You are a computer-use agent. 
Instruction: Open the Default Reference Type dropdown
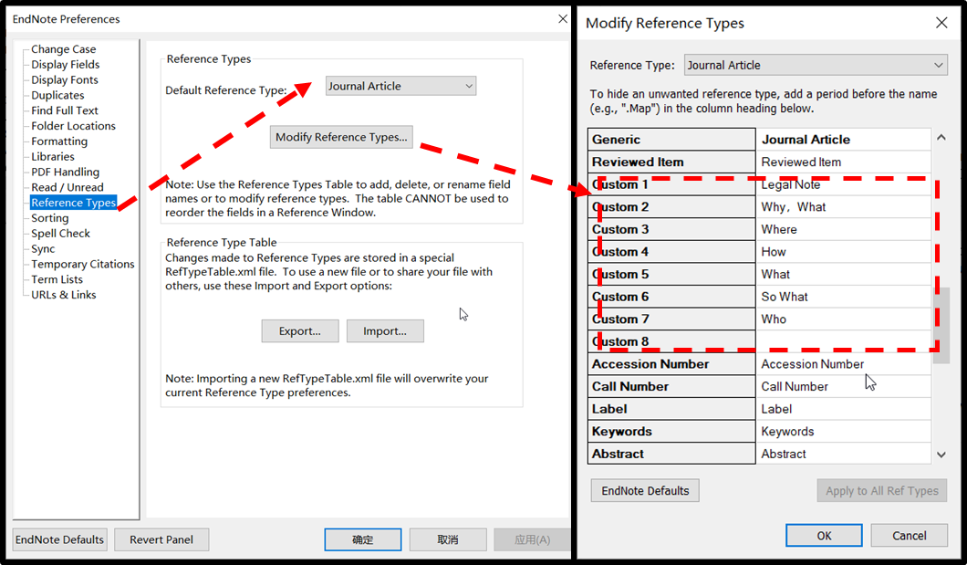point(400,87)
